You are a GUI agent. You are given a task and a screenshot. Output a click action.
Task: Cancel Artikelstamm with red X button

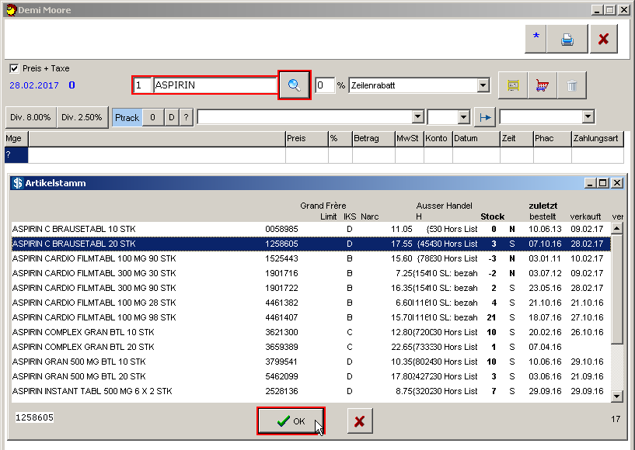pos(360,421)
